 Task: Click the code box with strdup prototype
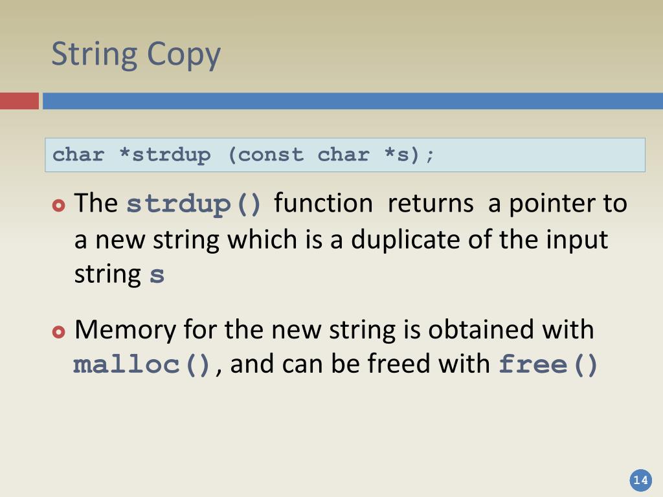click(x=345, y=155)
